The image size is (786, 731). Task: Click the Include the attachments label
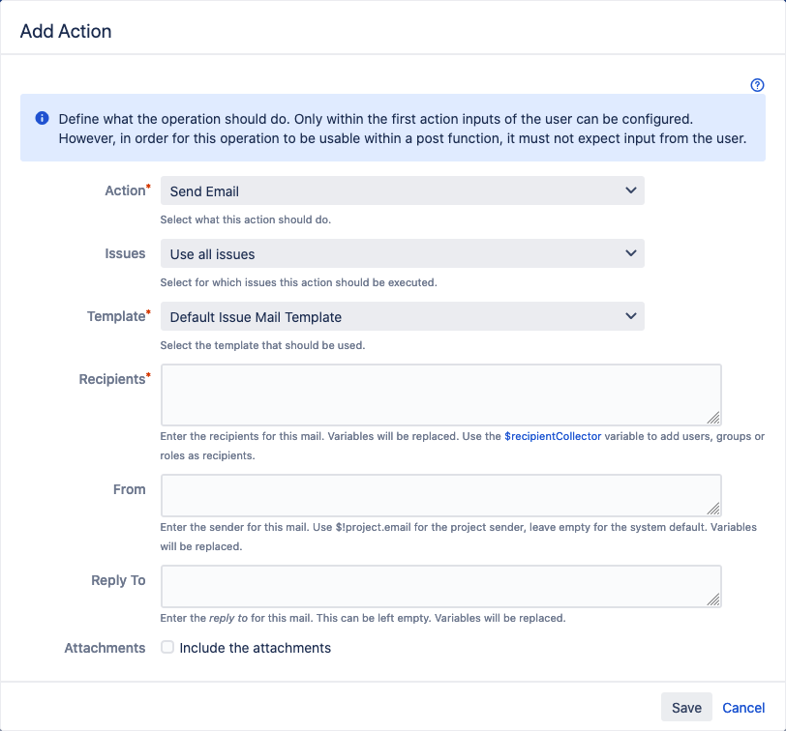click(256, 648)
